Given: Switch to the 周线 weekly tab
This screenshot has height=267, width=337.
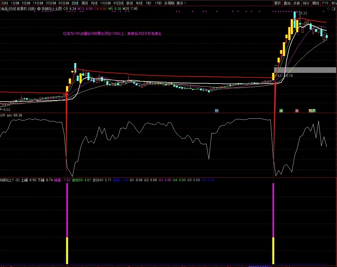Looking at the screenshot, I should (x=85, y=3).
